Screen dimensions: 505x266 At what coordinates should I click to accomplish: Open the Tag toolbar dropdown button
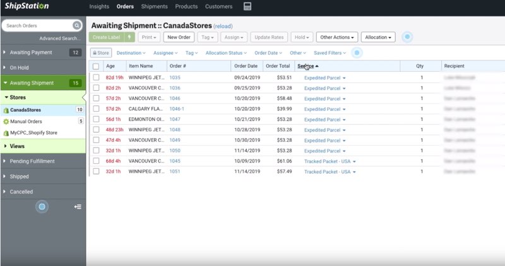(x=208, y=37)
